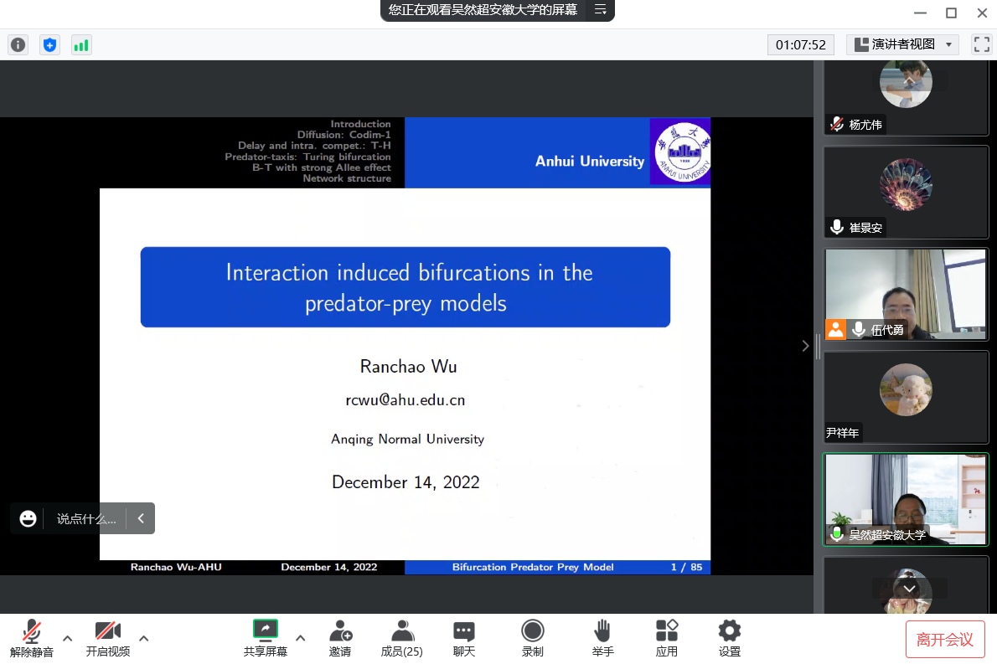The image size is (997, 664).
Task: Click the blue security shield icon
Action: pos(49,45)
